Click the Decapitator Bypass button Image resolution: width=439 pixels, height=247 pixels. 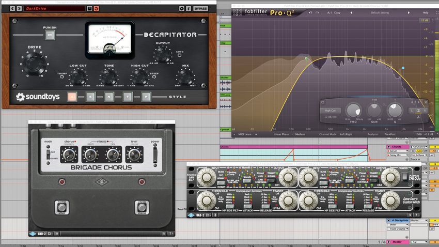[200, 9]
